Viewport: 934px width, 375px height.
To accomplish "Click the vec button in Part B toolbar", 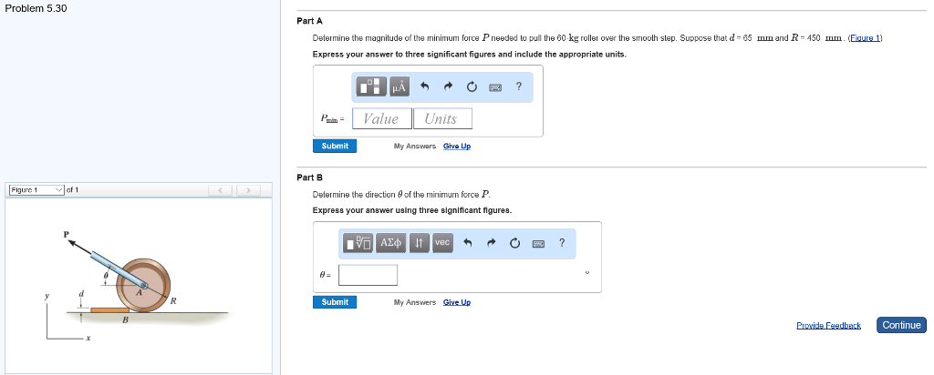I will pos(442,243).
